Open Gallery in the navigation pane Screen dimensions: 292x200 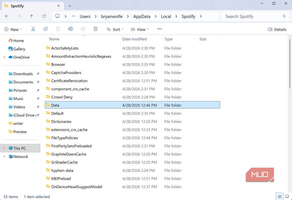tap(17, 49)
